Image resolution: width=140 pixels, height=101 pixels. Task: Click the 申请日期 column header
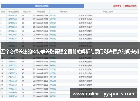coord(41,12)
